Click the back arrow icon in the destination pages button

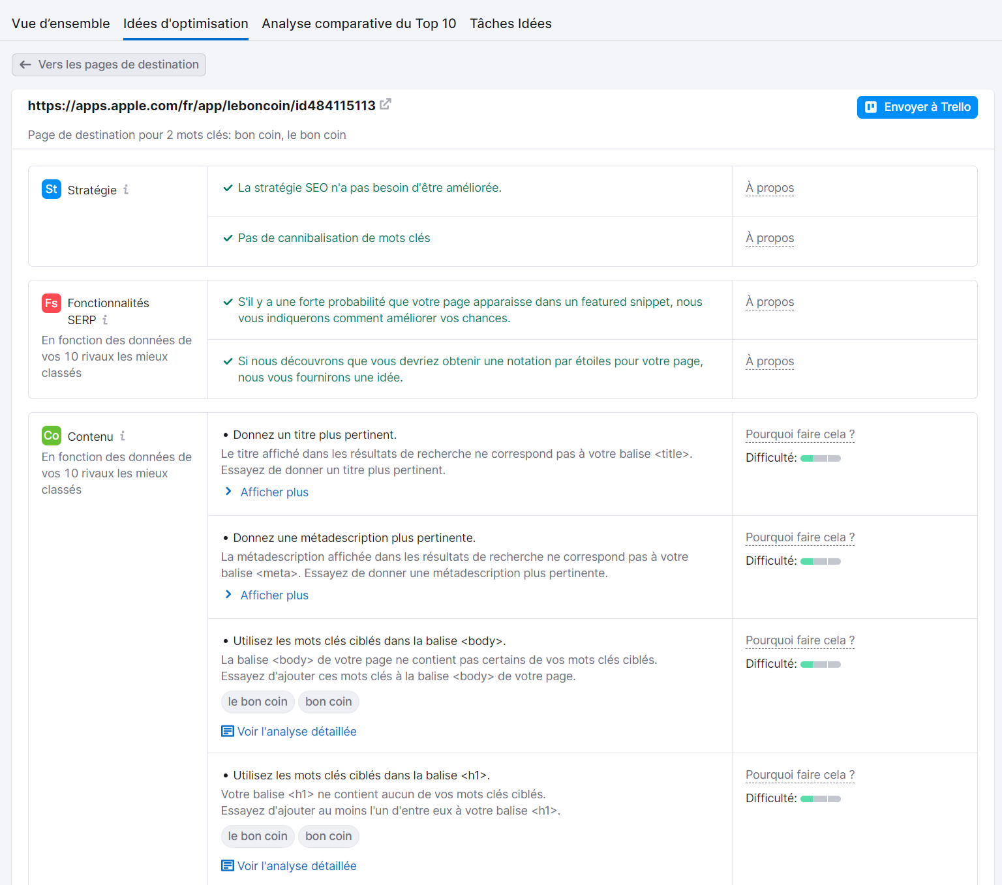25,65
